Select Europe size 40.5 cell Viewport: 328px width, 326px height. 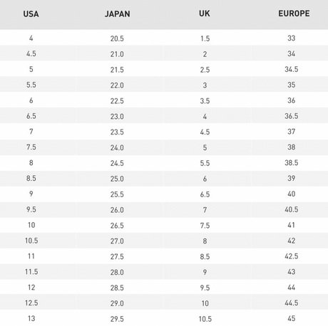[292, 209]
